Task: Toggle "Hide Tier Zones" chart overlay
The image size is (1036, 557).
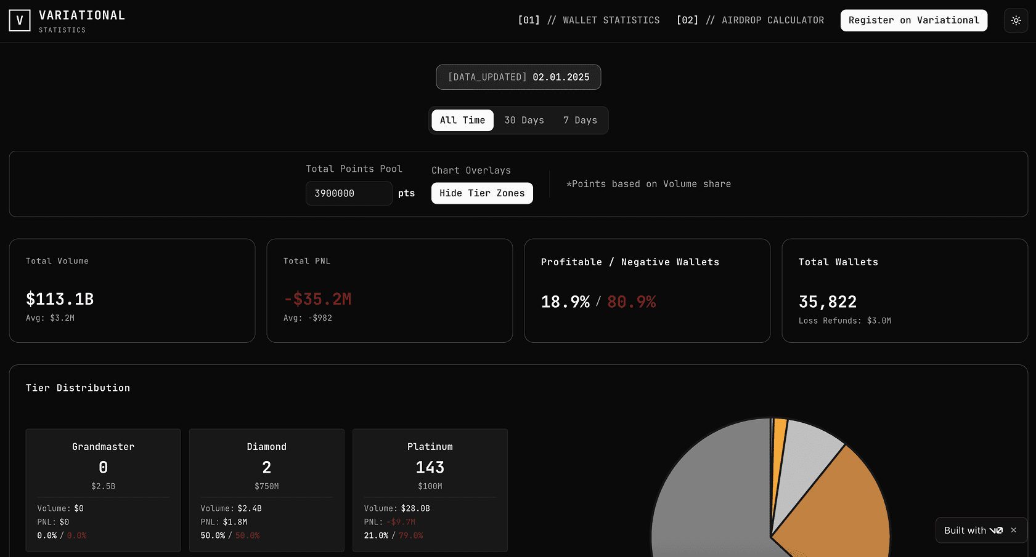Action: 481,193
